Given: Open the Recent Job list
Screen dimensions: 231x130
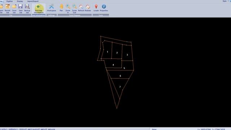Looking at the screenshot, I should tap(8, 9).
